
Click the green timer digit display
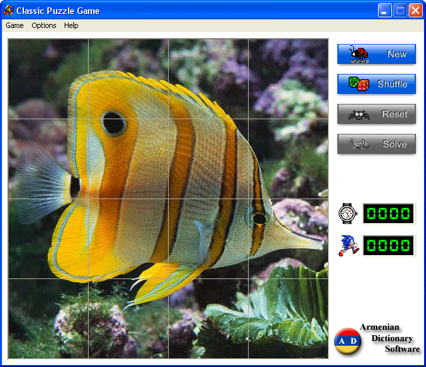[x=389, y=213]
